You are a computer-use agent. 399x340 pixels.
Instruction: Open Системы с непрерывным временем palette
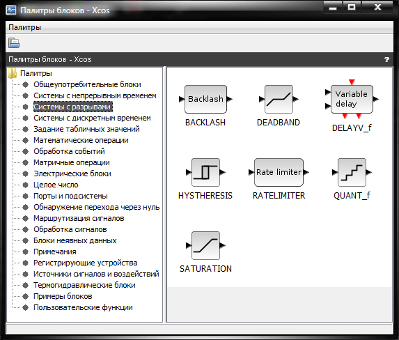pos(95,95)
